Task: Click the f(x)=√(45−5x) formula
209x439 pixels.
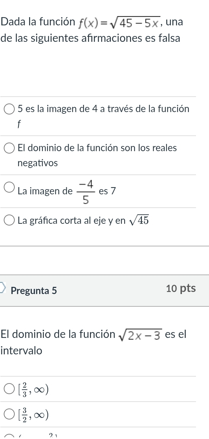Action: [x=120, y=23]
